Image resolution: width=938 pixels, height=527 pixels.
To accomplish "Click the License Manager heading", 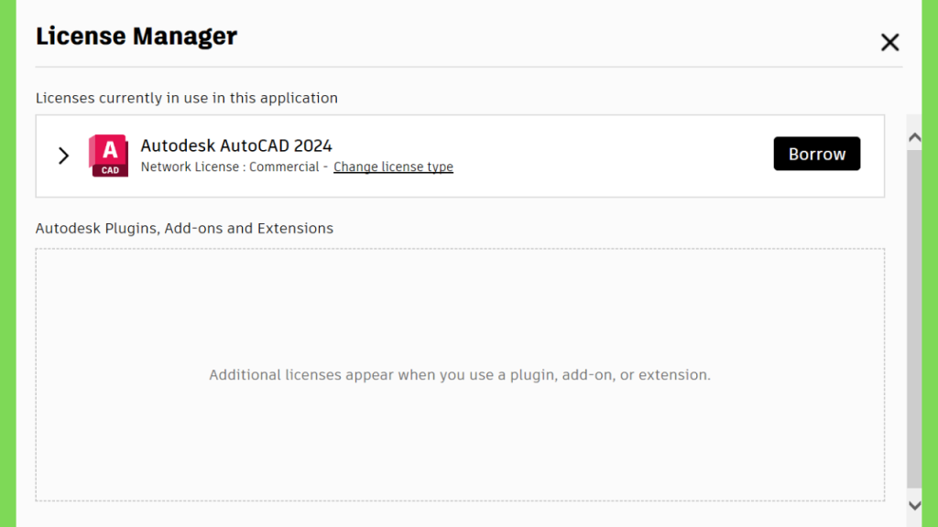I will tap(136, 37).
